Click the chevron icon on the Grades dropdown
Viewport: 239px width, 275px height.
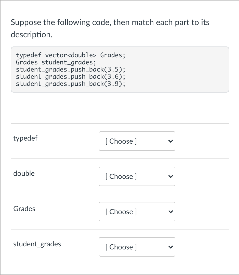(x=170, y=212)
